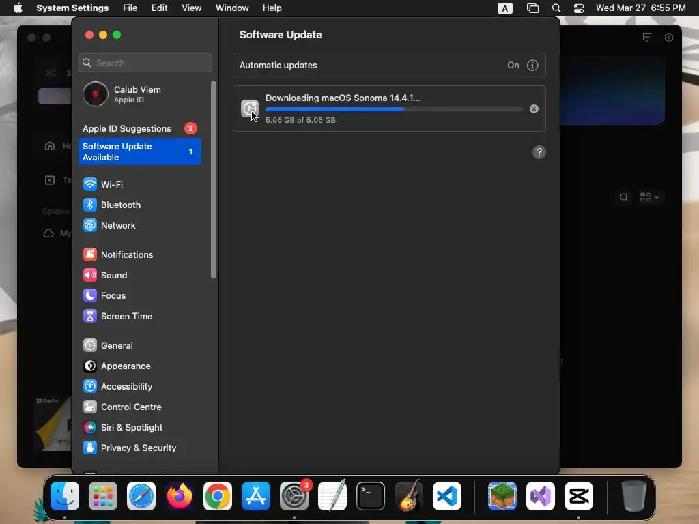Open Network settings
The height and width of the screenshot is (524, 699).
(139, 225)
